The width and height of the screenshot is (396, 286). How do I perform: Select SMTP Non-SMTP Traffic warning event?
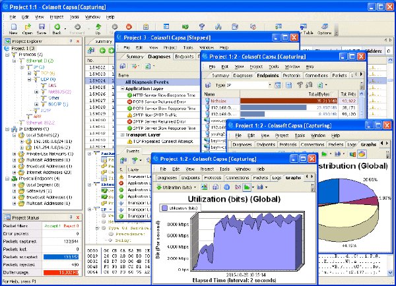[155, 115]
